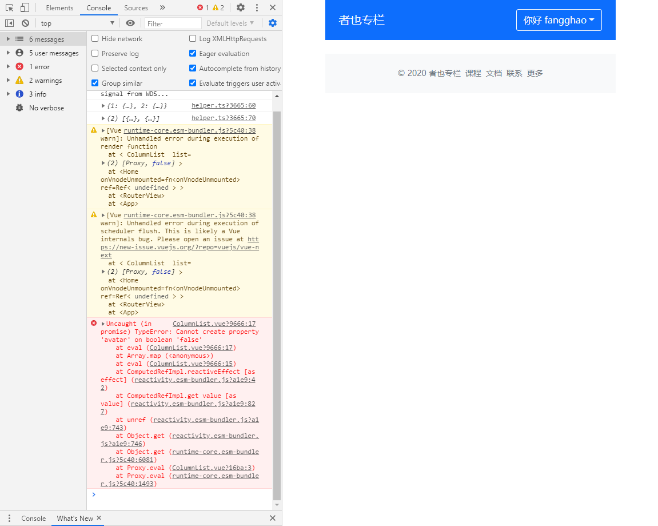This screenshot has height=526, width=658.
Task: Open ColumnList.vue?16ba:3 stack link
Action: click(x=212, y=468)
